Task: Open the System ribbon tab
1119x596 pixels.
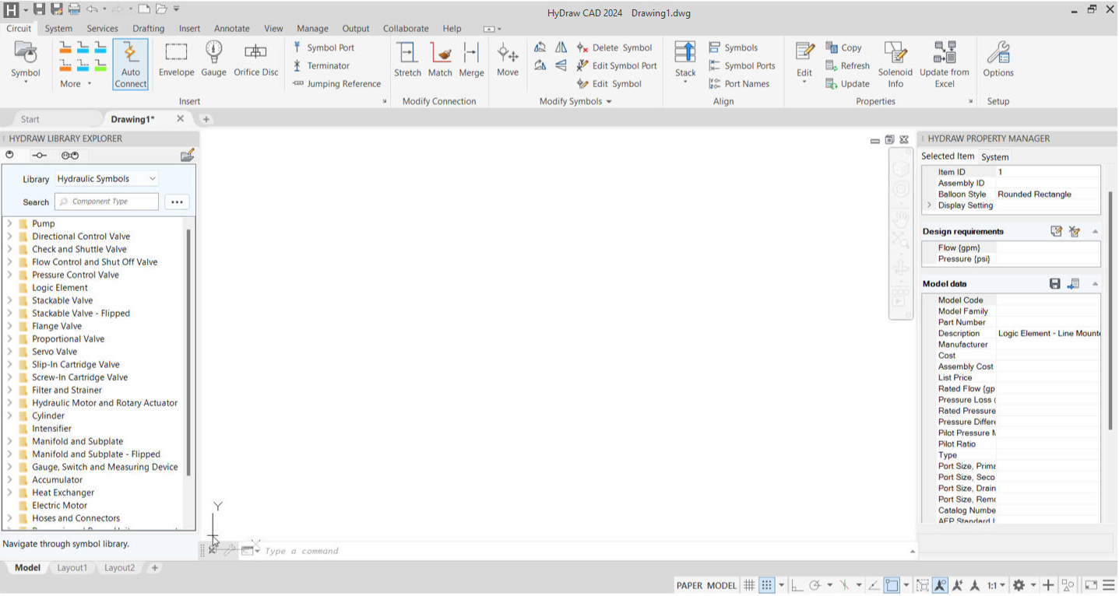Action: [58, 29]
